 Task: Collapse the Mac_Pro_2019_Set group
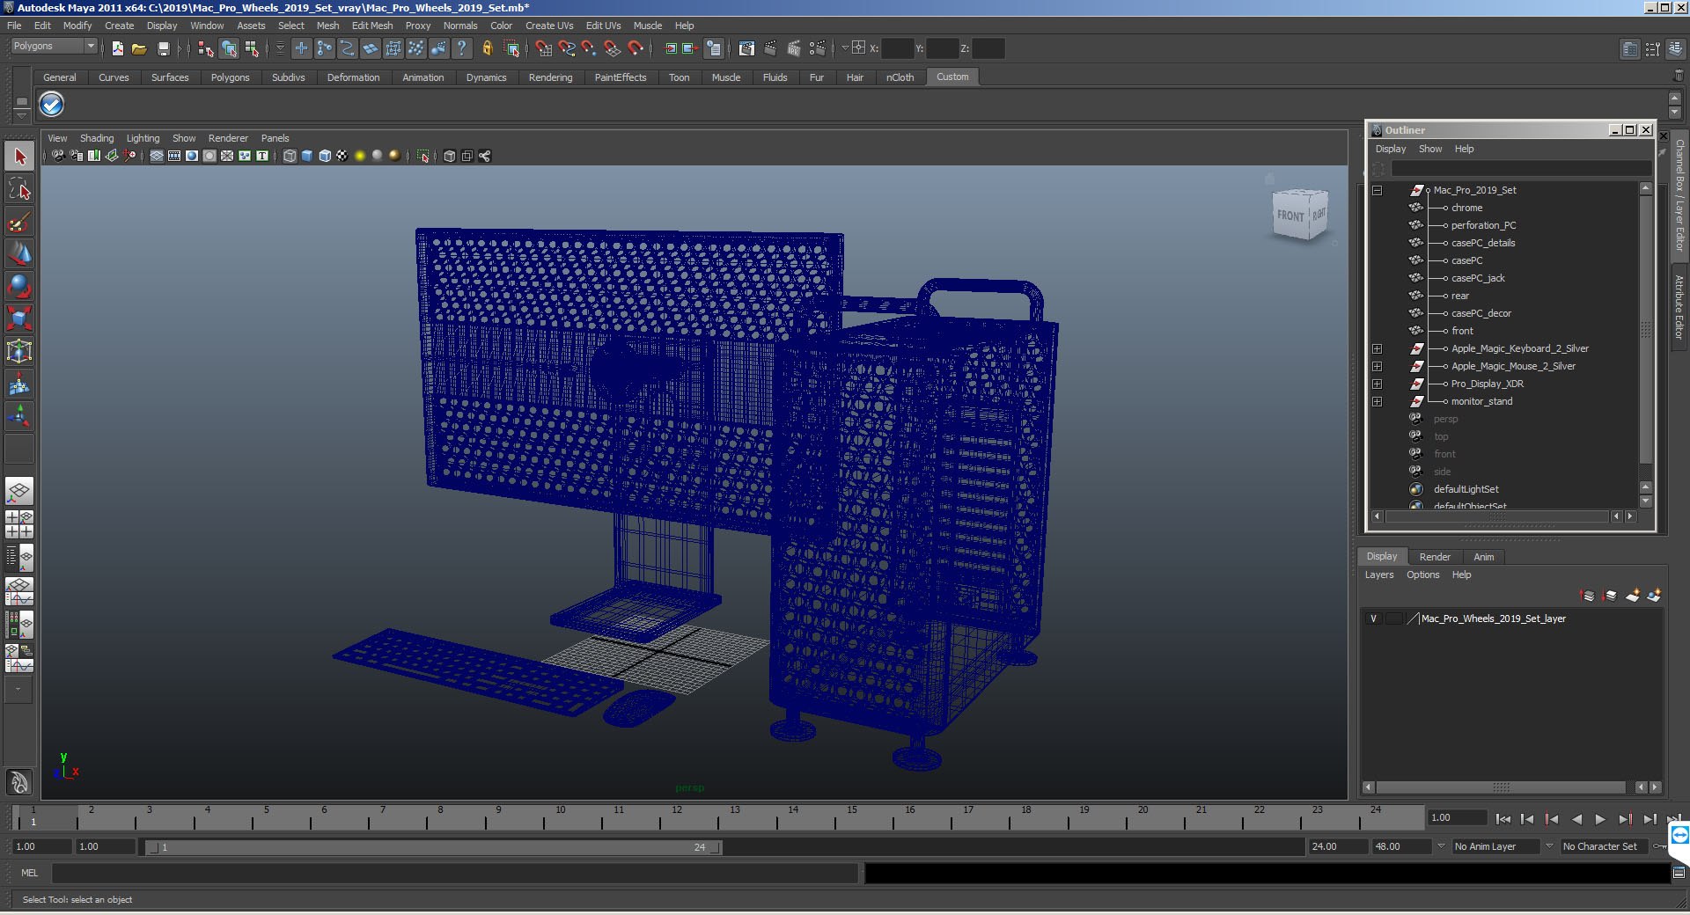(x=1378, y=191)
